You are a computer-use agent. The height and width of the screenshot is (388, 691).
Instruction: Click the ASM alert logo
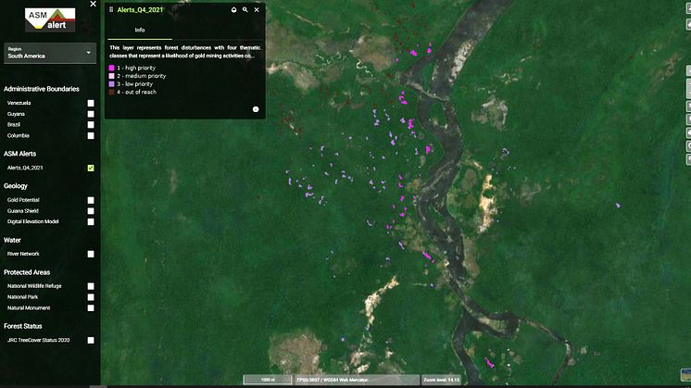50,19
